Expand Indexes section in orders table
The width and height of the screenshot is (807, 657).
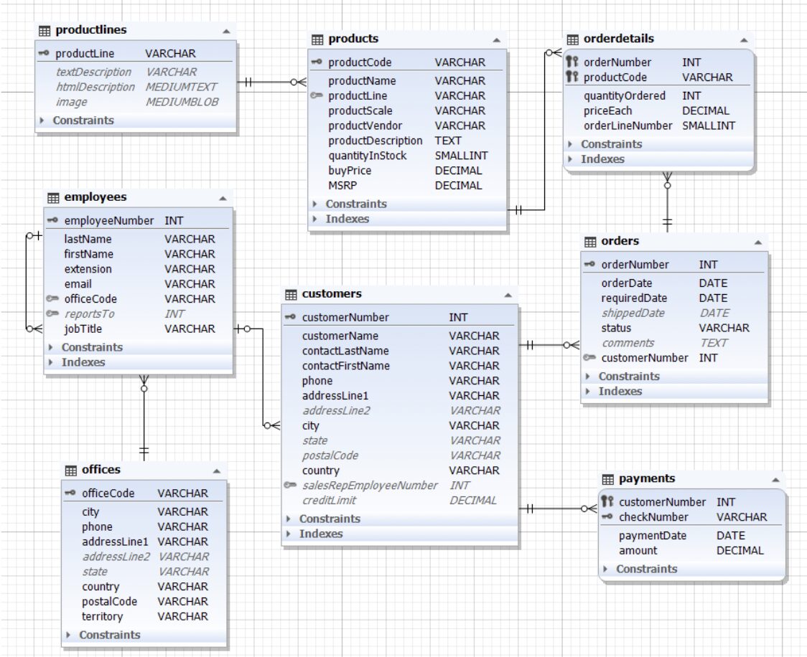[588, 392]
